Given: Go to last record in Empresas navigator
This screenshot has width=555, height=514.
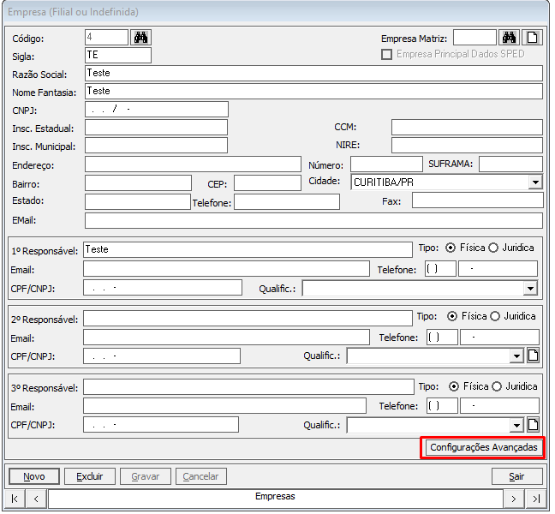Looking at the screenshot, I should 536,499.
